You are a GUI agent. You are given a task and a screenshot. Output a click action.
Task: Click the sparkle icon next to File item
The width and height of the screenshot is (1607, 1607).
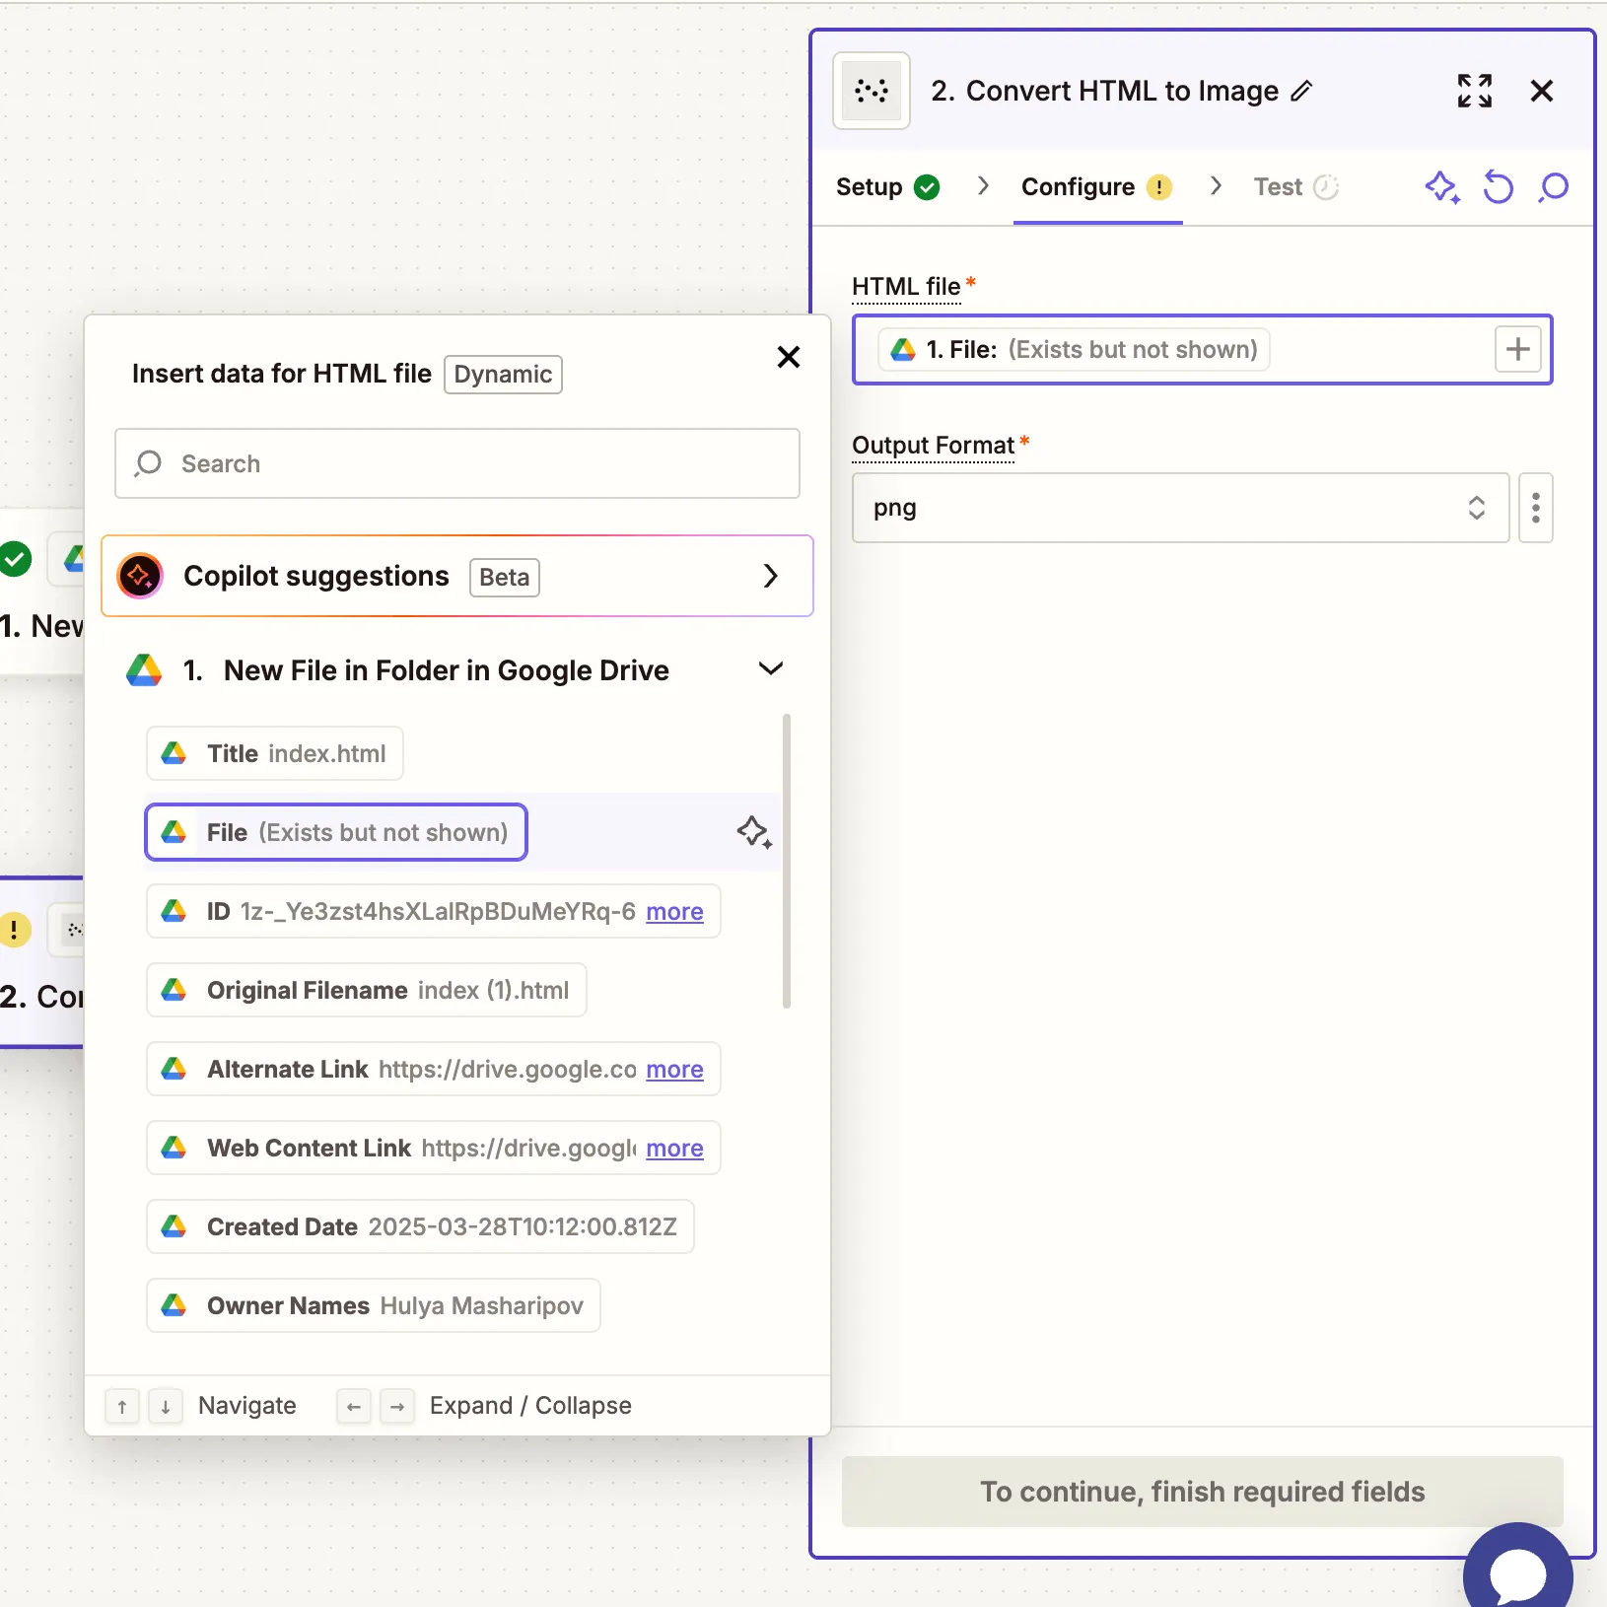coord(754,833)
